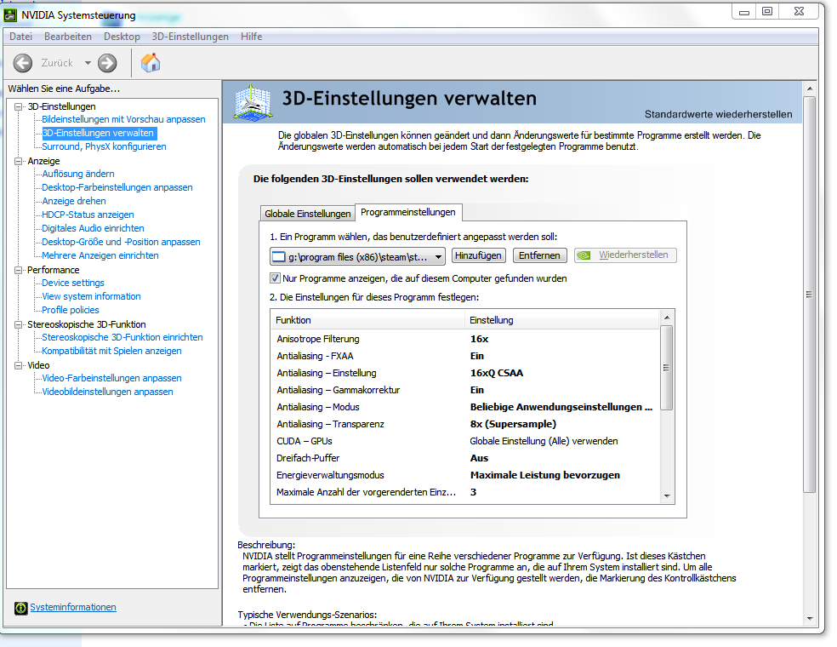
Task: Change the Antialiasing – Transparenz 8x (Supersample) value
Action: [513, 424]
